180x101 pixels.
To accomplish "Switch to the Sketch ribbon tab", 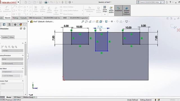I will point(8,18).
